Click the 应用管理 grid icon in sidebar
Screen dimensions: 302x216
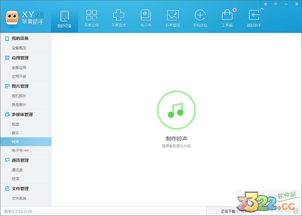click(7, 58)
